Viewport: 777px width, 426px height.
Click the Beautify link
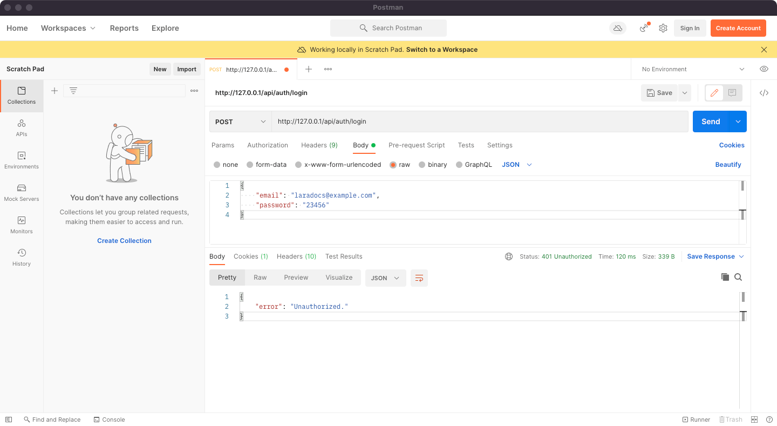pos(728,165)
